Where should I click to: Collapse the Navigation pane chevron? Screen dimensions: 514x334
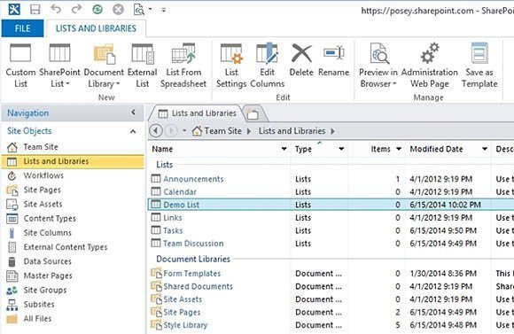coord(133,113)
